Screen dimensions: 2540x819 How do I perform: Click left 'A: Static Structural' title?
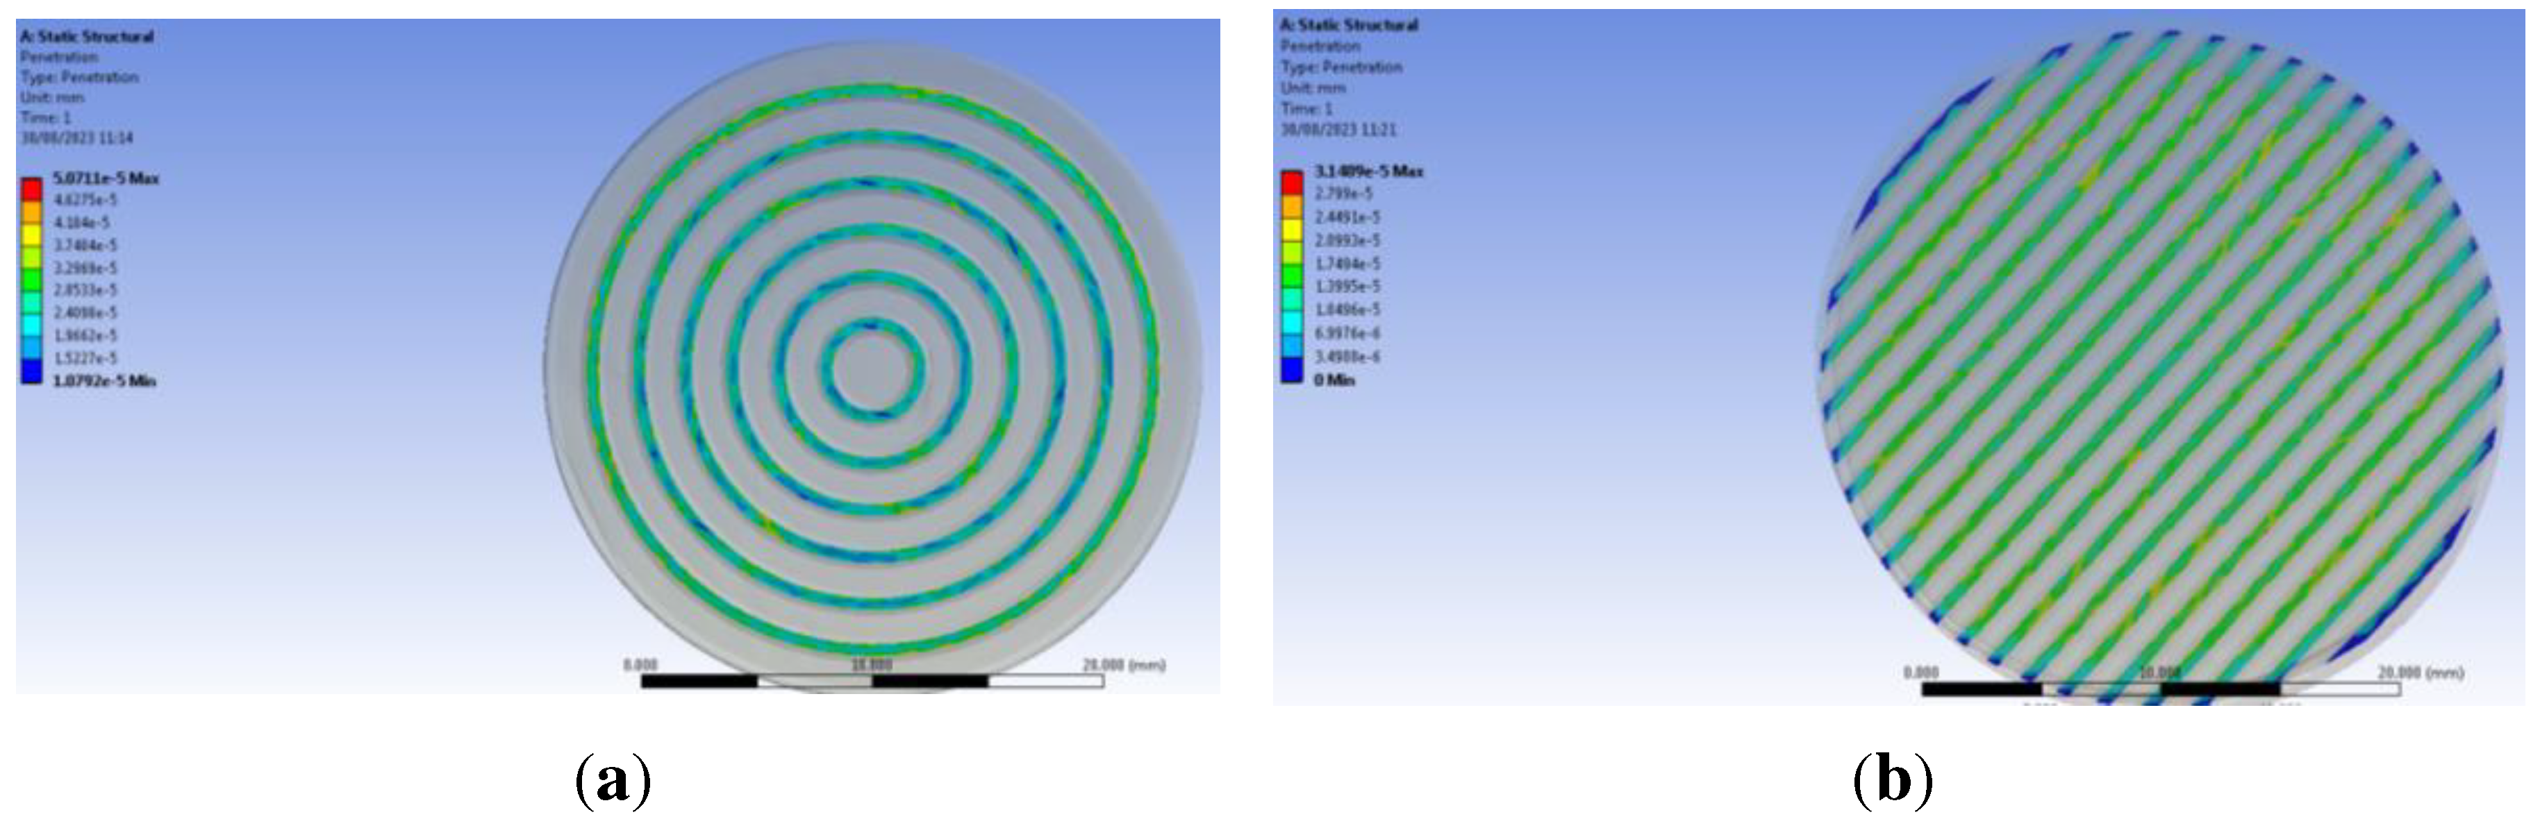coord(87,37)
